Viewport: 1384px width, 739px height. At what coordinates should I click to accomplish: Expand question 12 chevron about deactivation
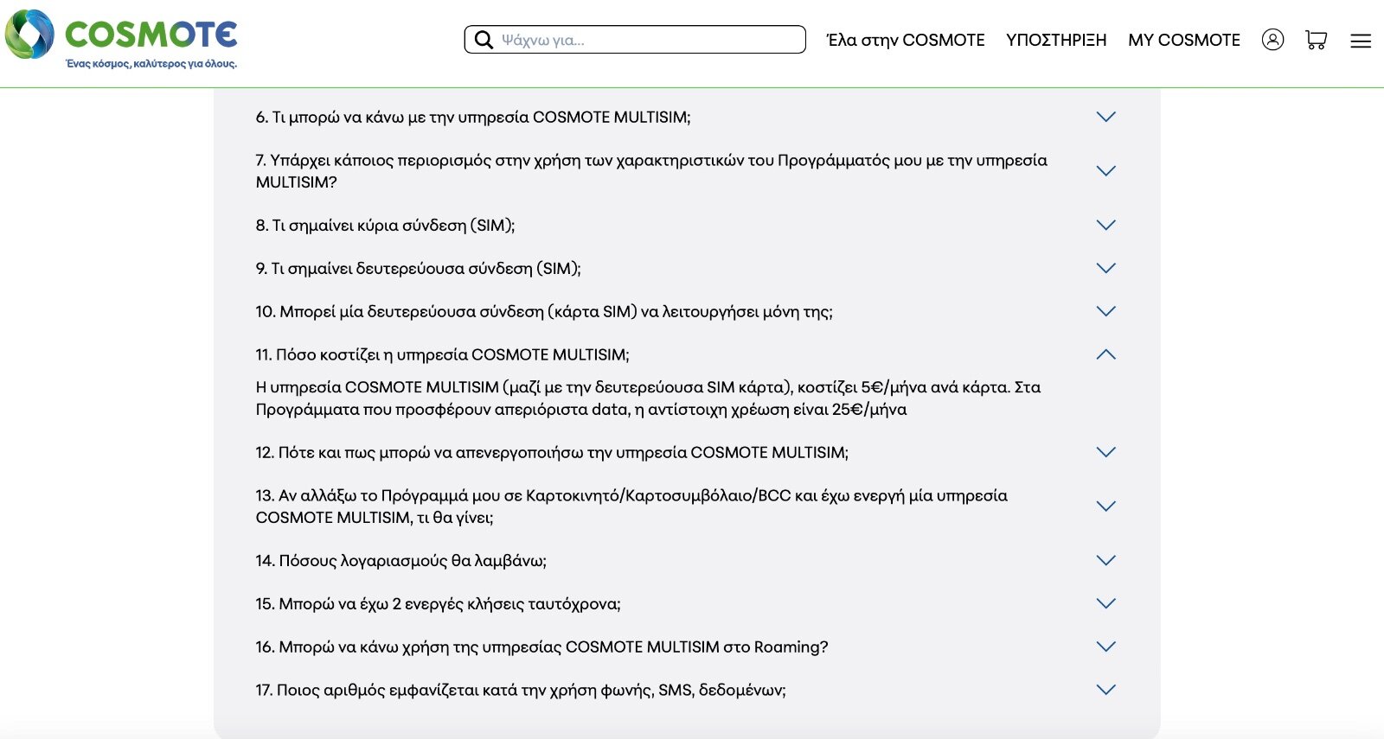1105,452
